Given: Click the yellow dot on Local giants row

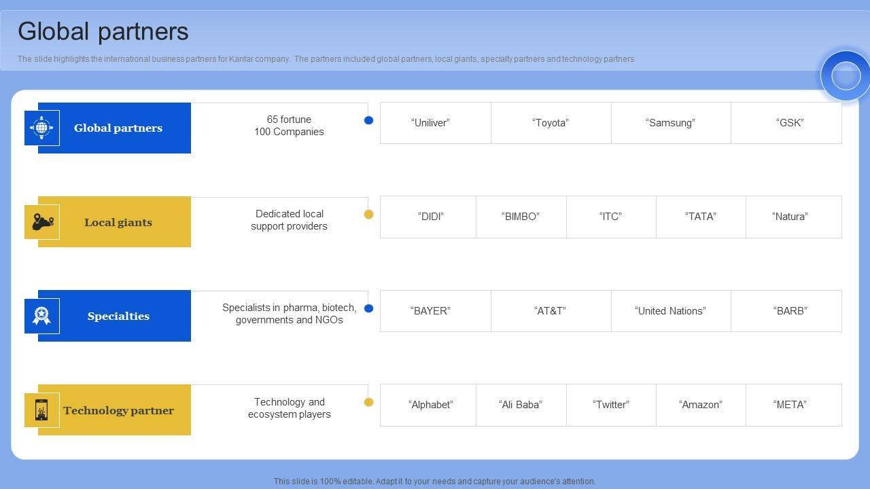Looking at the screenshot, I should click(368, 215).
